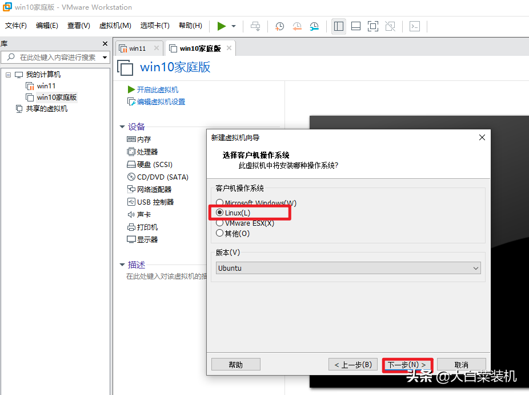This screenshot has height=395, width=529.
Task: Click the send Ctrl+Alt+Del toolbar icon
Action: (x=255, y=26)
